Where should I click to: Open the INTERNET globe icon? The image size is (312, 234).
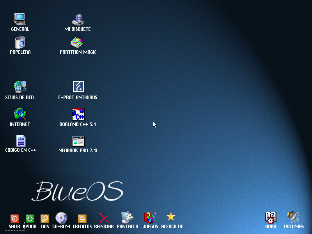click(20, 114)
